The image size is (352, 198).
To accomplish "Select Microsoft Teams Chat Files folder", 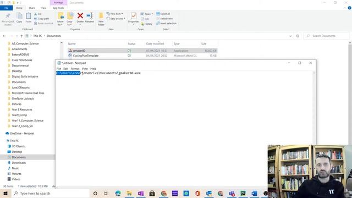I will click(28, 93).
